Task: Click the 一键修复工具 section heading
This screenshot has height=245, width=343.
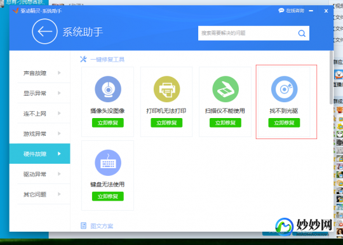Action: pyautogui.click(x=107, y=60)
